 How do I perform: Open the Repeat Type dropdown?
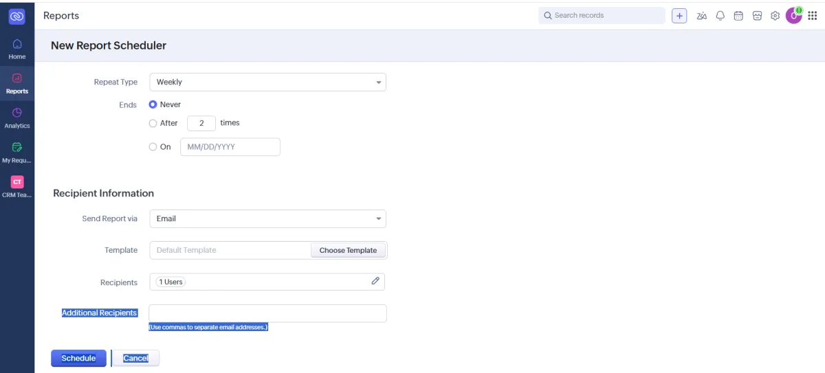pos(267,82)
